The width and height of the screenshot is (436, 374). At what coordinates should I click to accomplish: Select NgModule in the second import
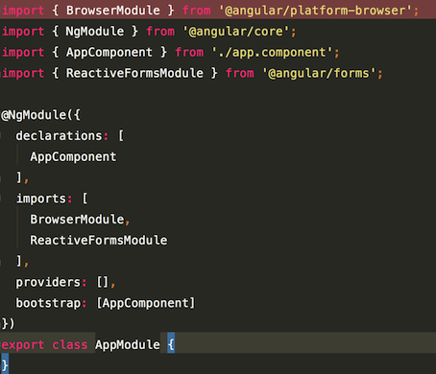pyautogui.click(x=95, y=32)
